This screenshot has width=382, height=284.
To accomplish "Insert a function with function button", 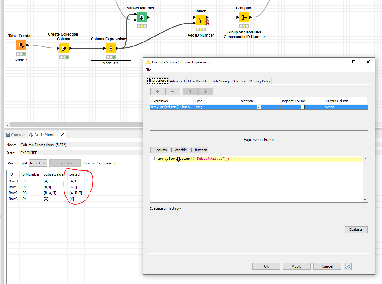I will [x=199, y=150].
